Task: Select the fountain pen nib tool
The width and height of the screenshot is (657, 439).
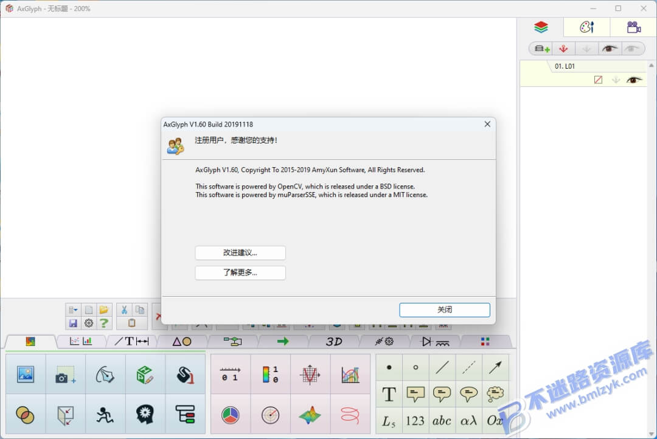Action: coord(105,374)
